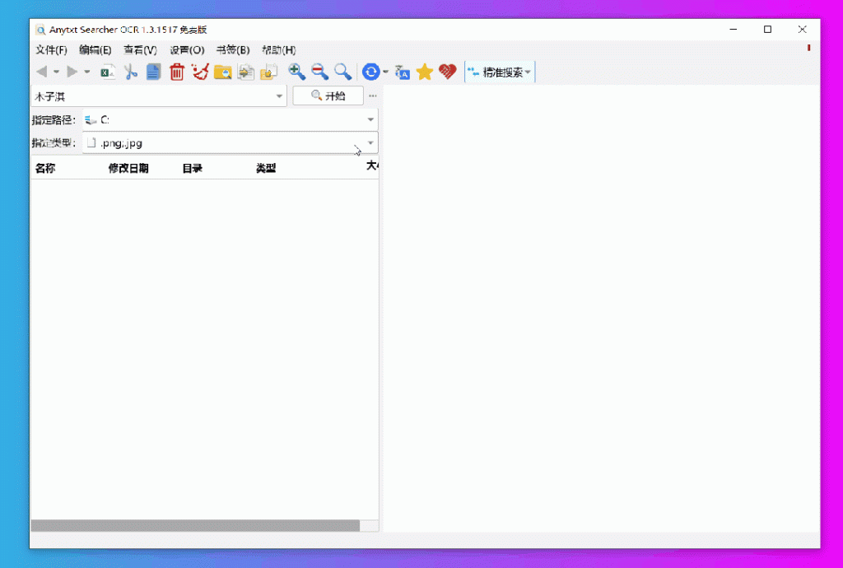Click the small red indicator at the menu bar's right end

[x=808, y=48]
